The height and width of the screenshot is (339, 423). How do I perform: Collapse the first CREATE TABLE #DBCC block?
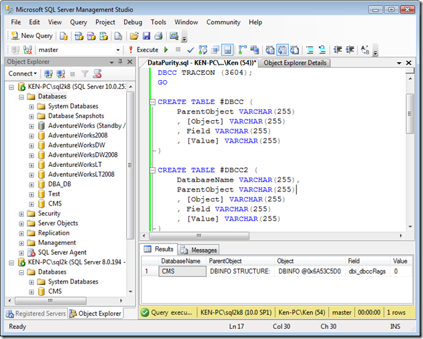tap(152, 102)
